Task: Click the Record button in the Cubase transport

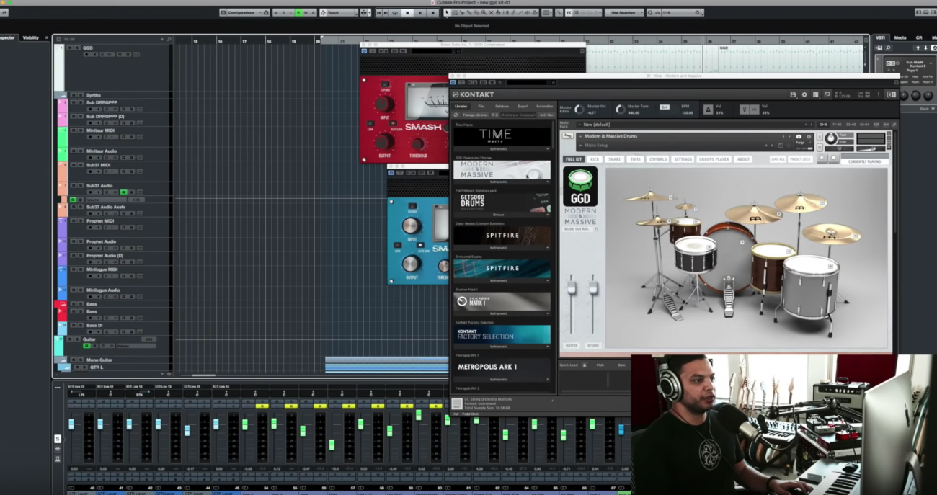Action: pyautogui.click(x=432, y=12)
